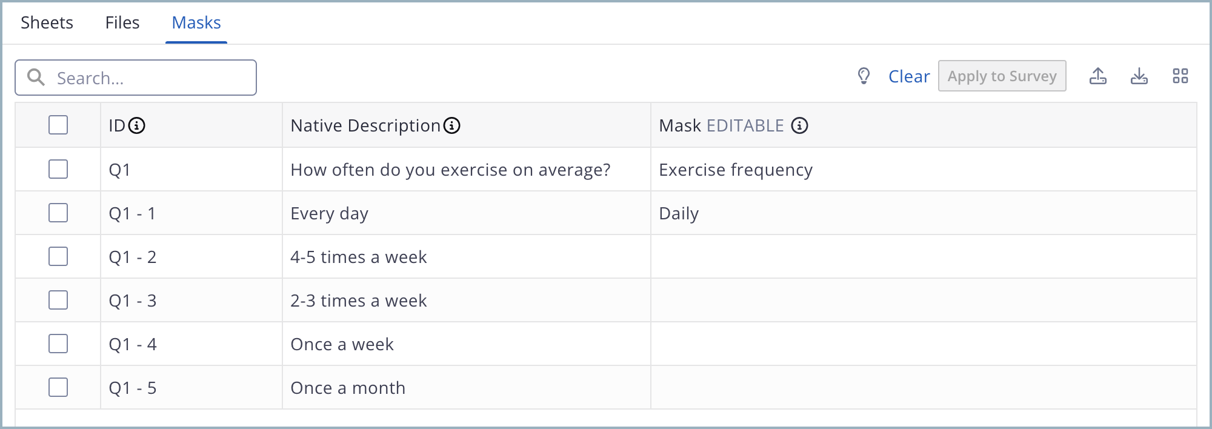The height and width of the screenshot is (429, 1212).
Task: Click the ID column info icon
Action: [137, 125]
